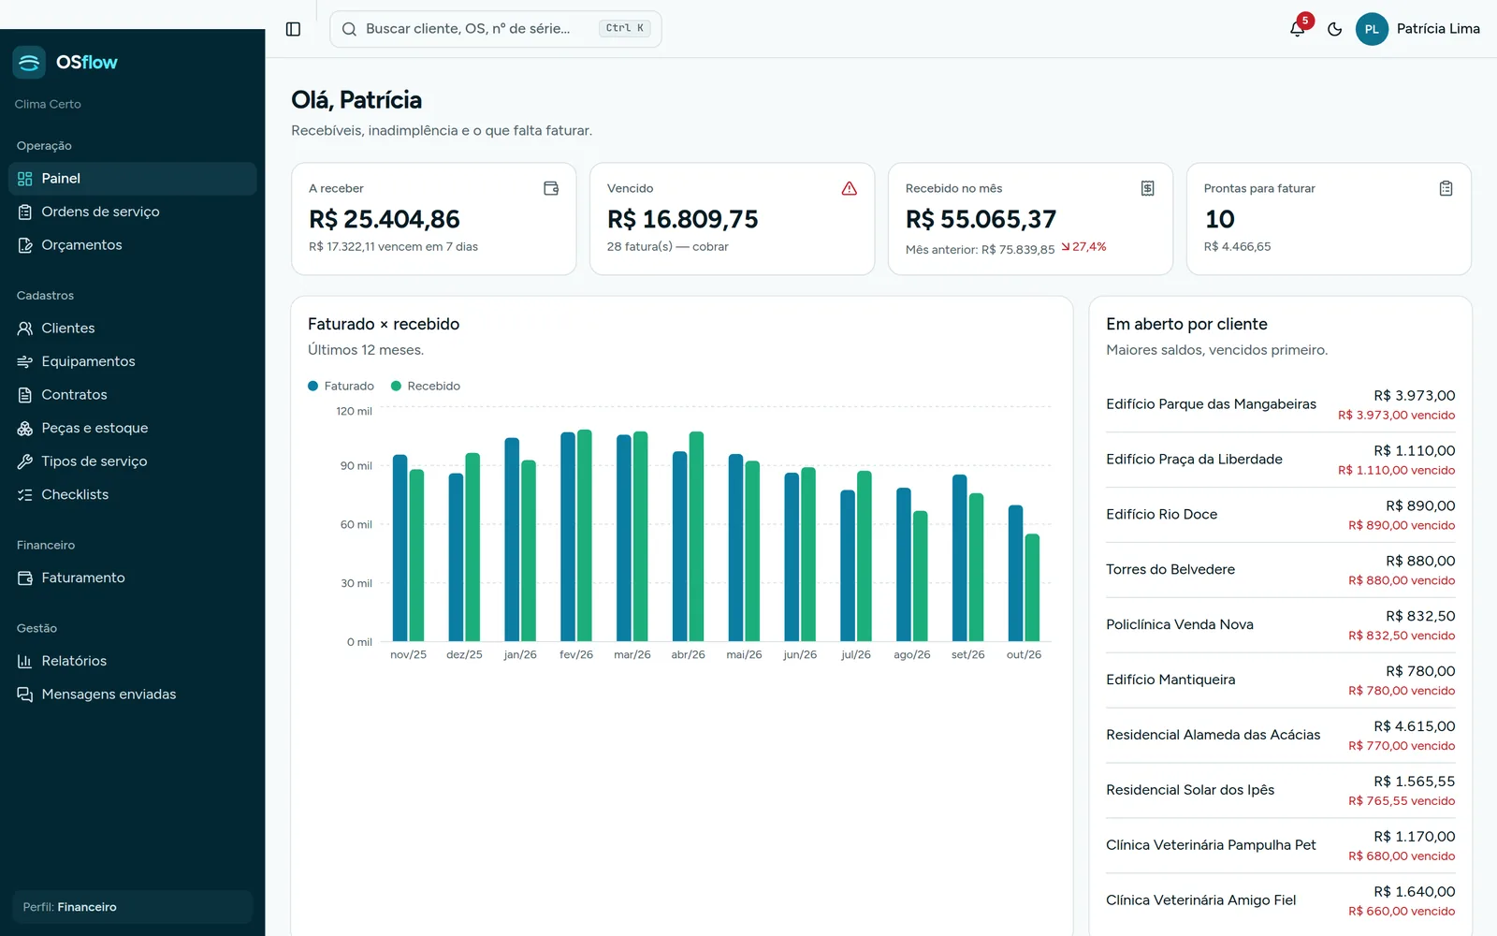The width and height of the screenshot is (1497, 936).
Task: Select Policlínica Venda Nova client
Action: [x=1280, y=625]
